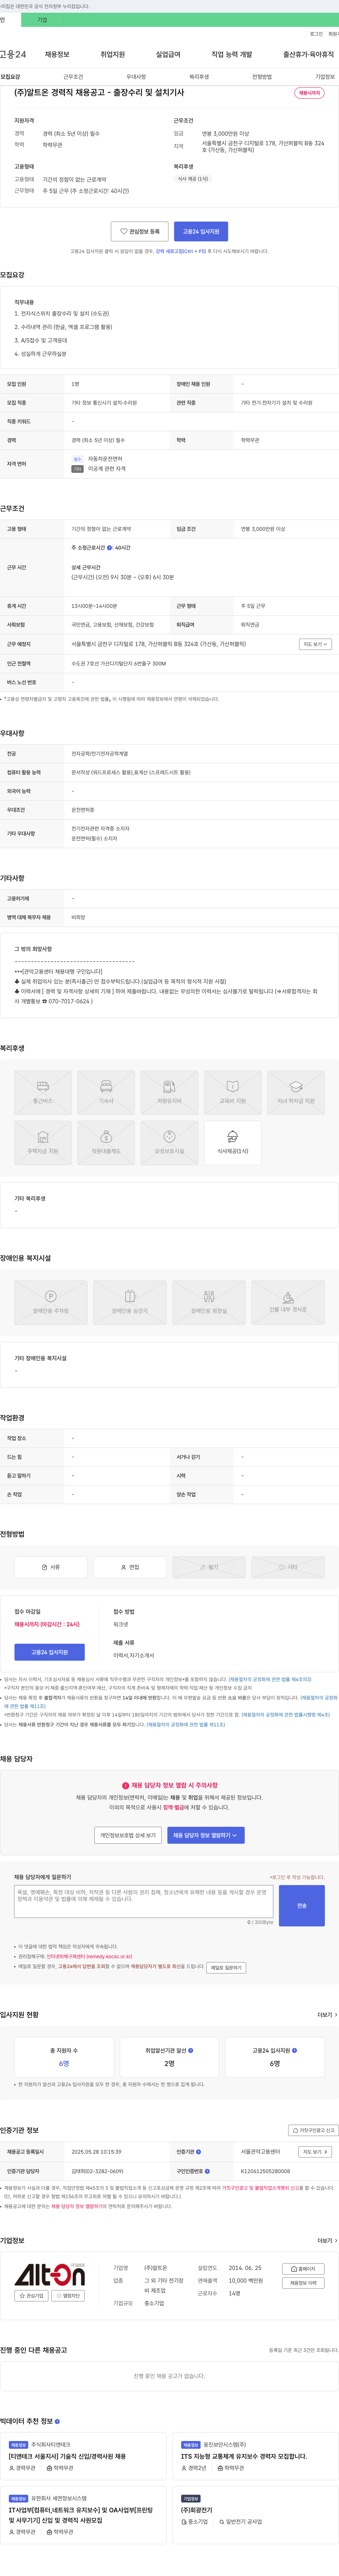Open the 지도 보기 dropdown for 근무 예정지
The image size is (339, 2576).
point(315,644)
